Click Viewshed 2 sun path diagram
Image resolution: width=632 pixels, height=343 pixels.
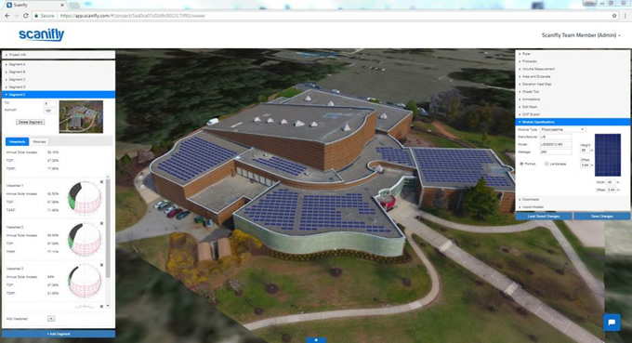85,240
